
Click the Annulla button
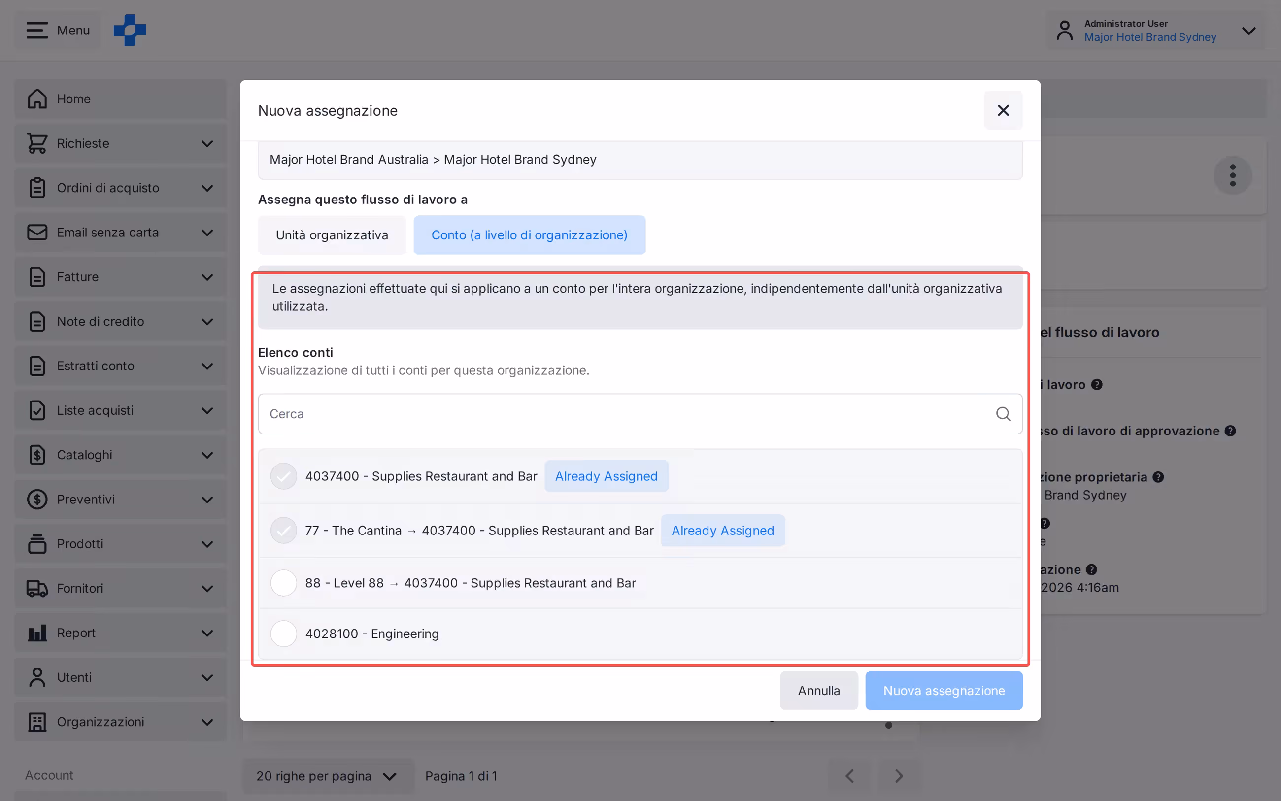(x=818, y=690)
